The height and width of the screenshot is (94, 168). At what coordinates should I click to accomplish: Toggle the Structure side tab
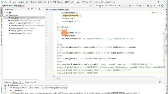point(2,91)
